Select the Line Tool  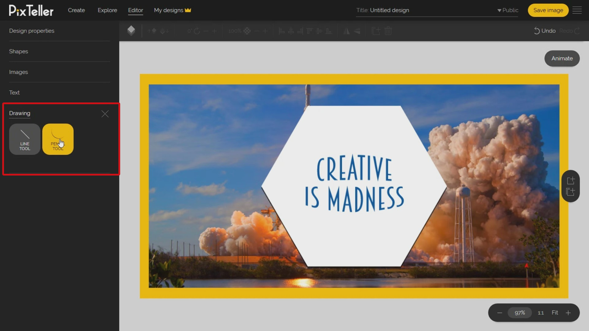tap(25, 139)
